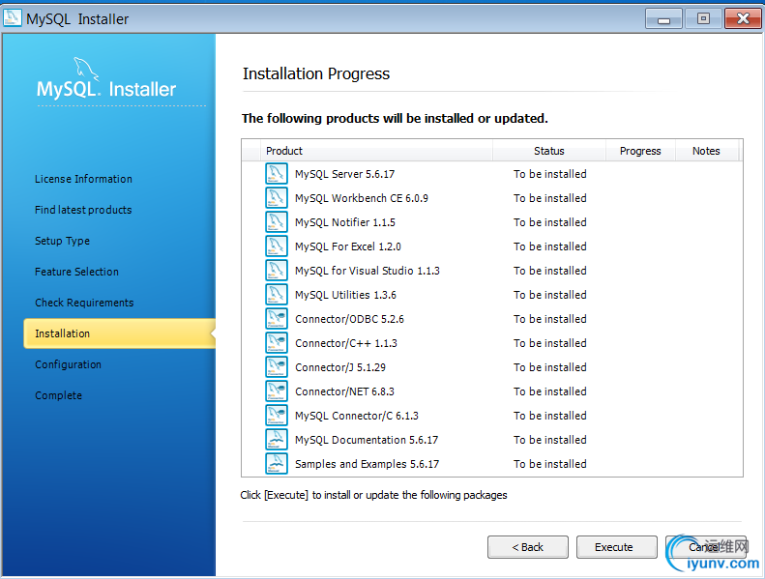Click the Cancel button

[705, 547]
